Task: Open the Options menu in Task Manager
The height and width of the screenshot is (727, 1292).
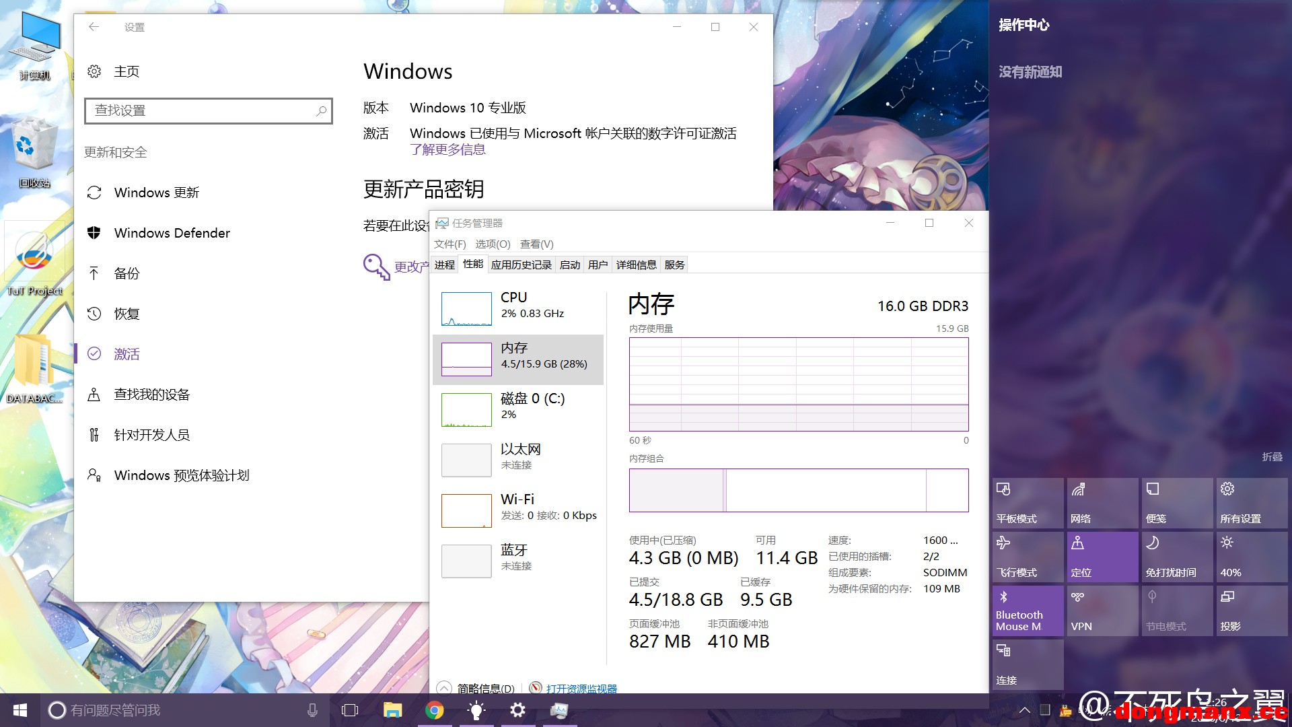Action: point(493,244)
